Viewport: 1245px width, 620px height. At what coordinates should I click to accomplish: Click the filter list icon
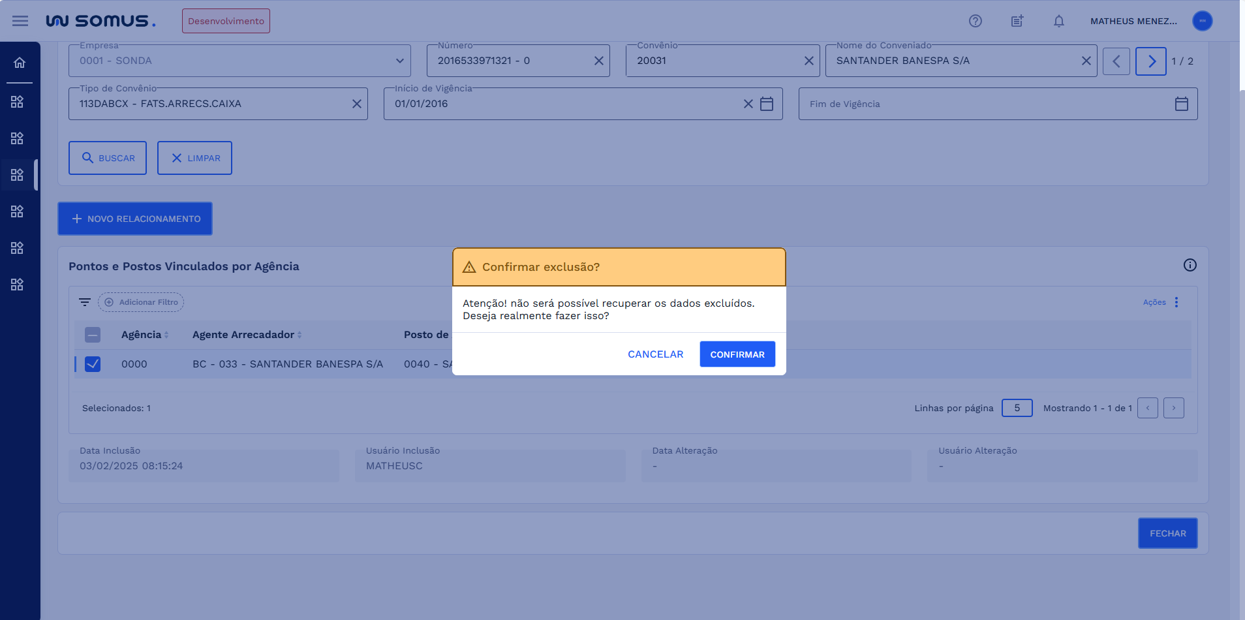85,302
